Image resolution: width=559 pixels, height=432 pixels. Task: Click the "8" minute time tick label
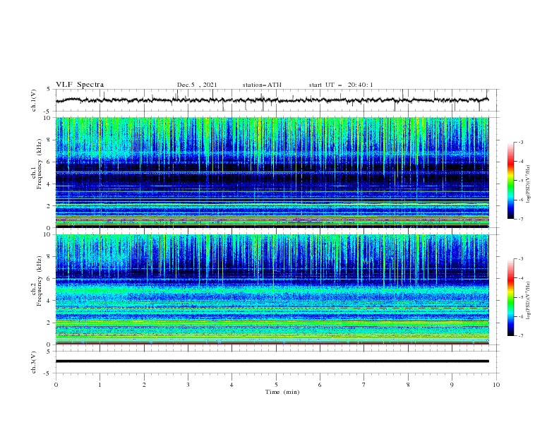(x=408, y=385)
